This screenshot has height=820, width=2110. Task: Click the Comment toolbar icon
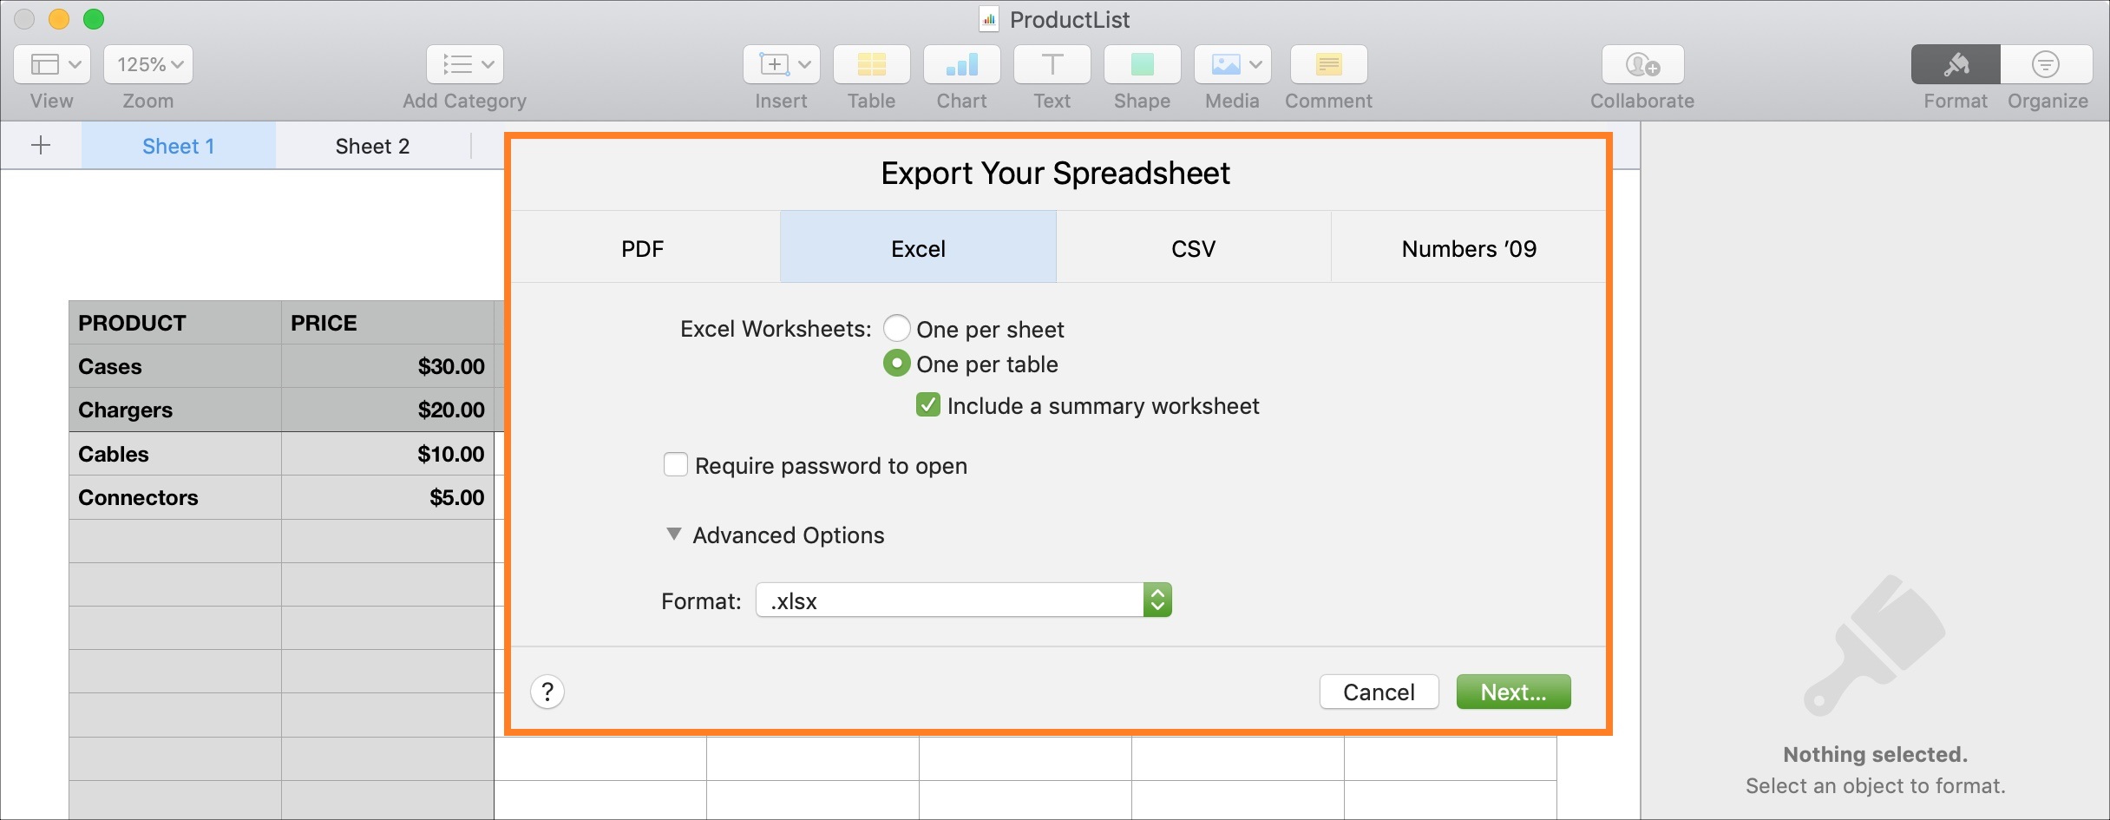pos(1329,64)
